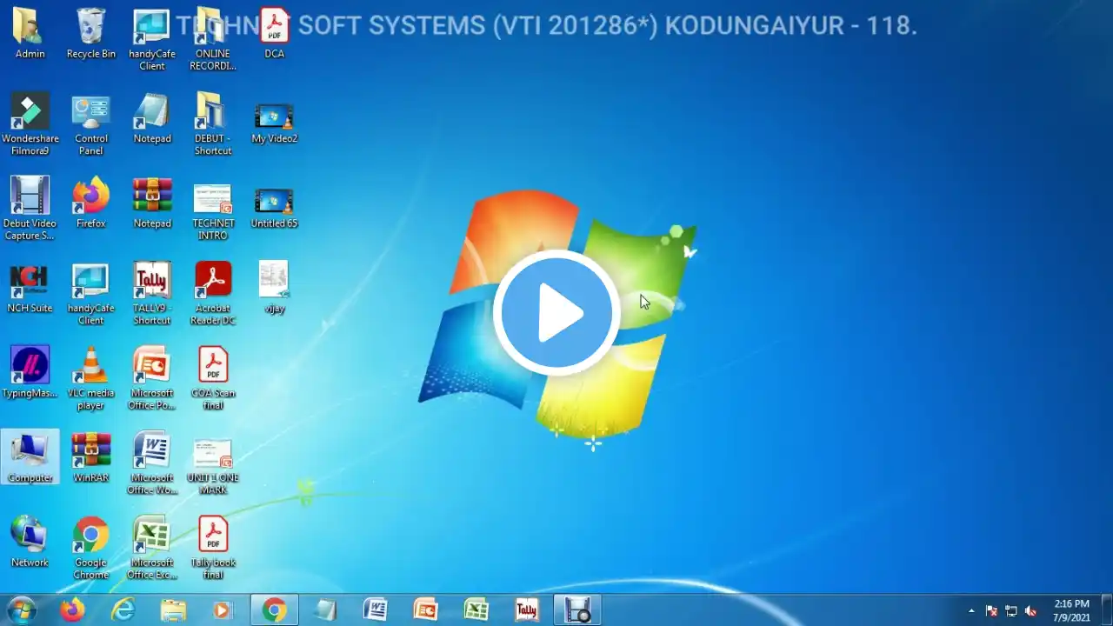
Task: Select the Microsoft Office PowerPoint desktop shortcut
Action: 152,377
